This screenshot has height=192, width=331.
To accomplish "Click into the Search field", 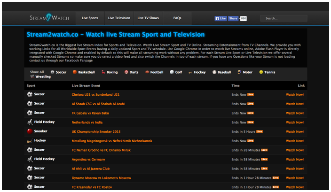I will coord(284,18).
